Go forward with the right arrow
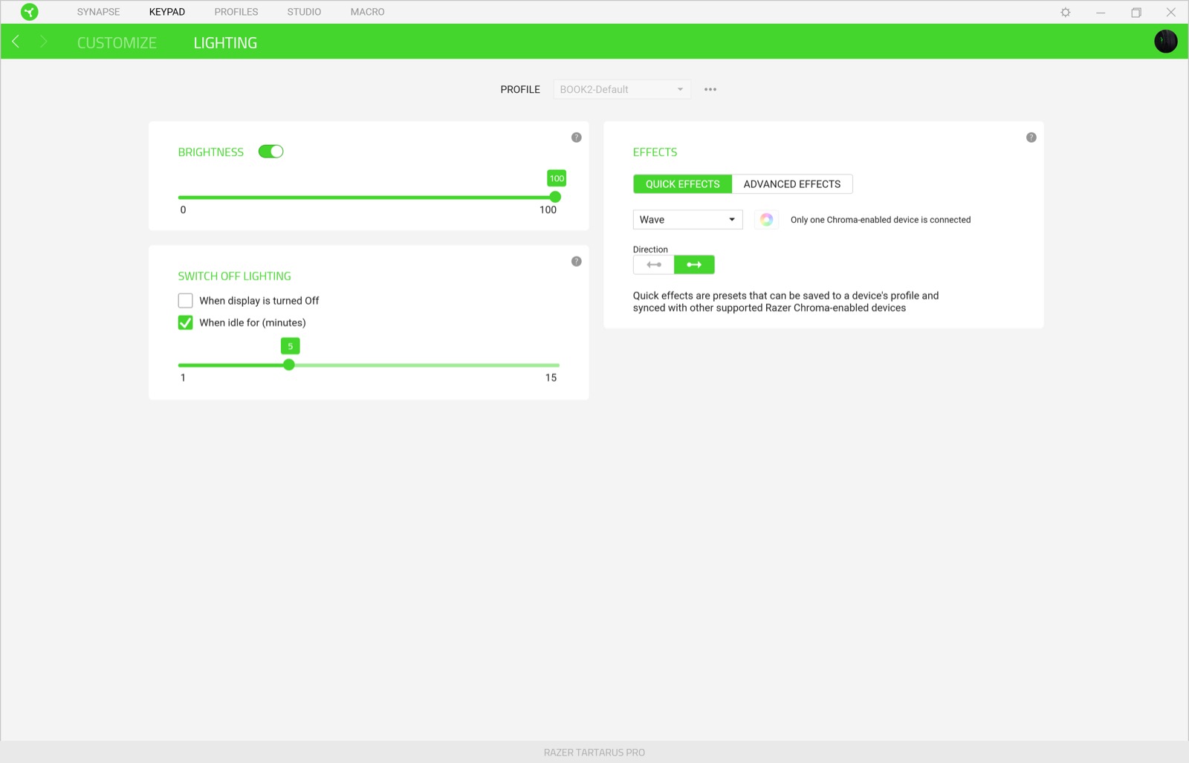 tap(43, 42)
